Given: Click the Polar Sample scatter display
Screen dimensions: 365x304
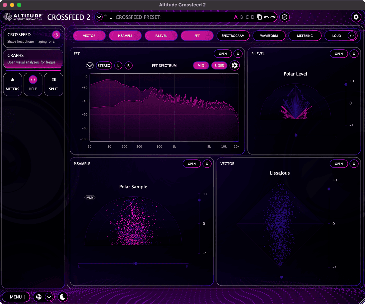Looking at the screenshot, I should [133, 221].
